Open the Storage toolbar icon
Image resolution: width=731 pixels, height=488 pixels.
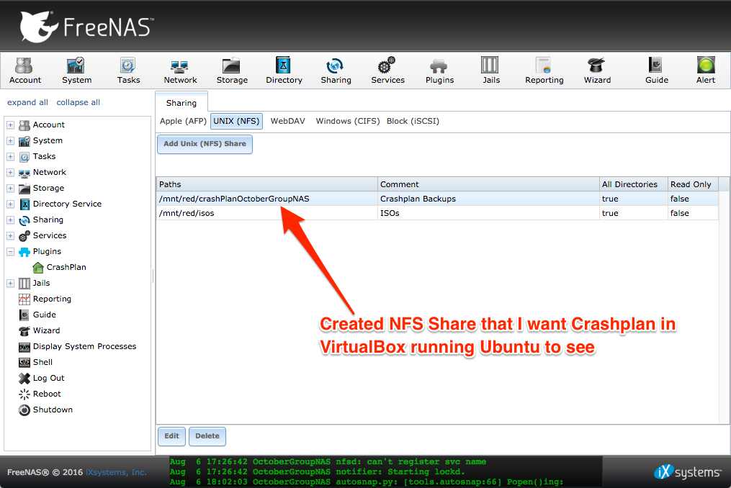coord(232,71)
